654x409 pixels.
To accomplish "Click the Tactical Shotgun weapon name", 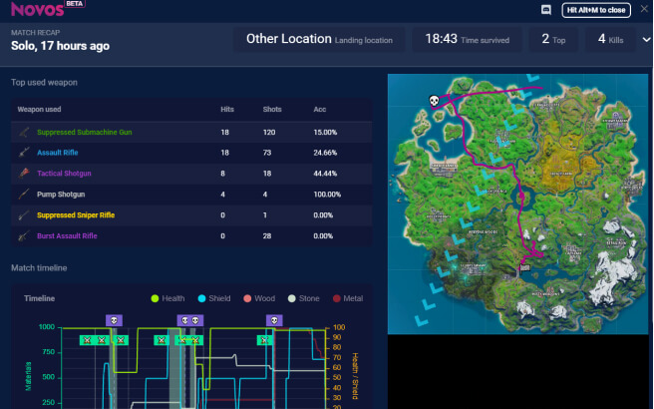I will (x=64, y=174).
